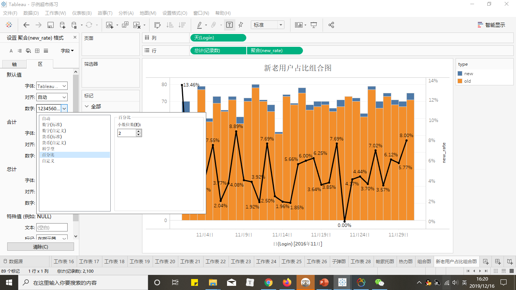Click the blue new legend swatch

tap(460, 74)
